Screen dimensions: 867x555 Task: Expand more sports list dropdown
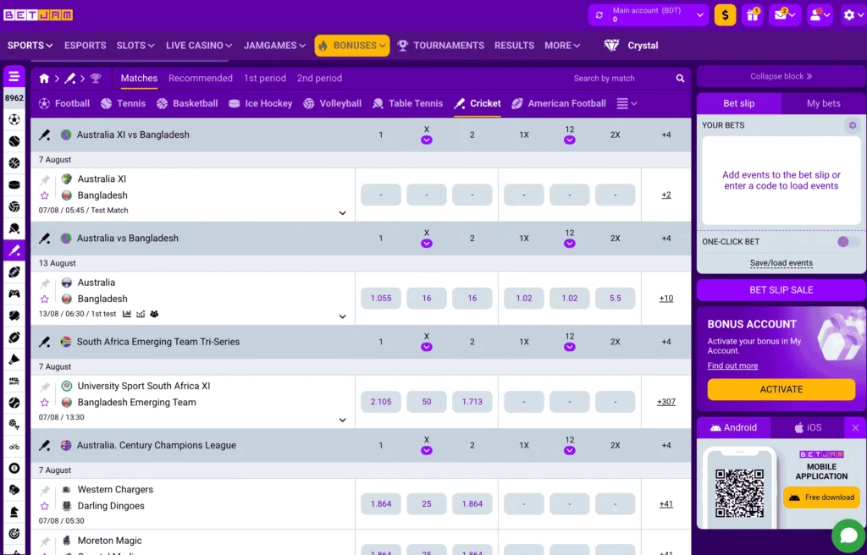point(627,103)
